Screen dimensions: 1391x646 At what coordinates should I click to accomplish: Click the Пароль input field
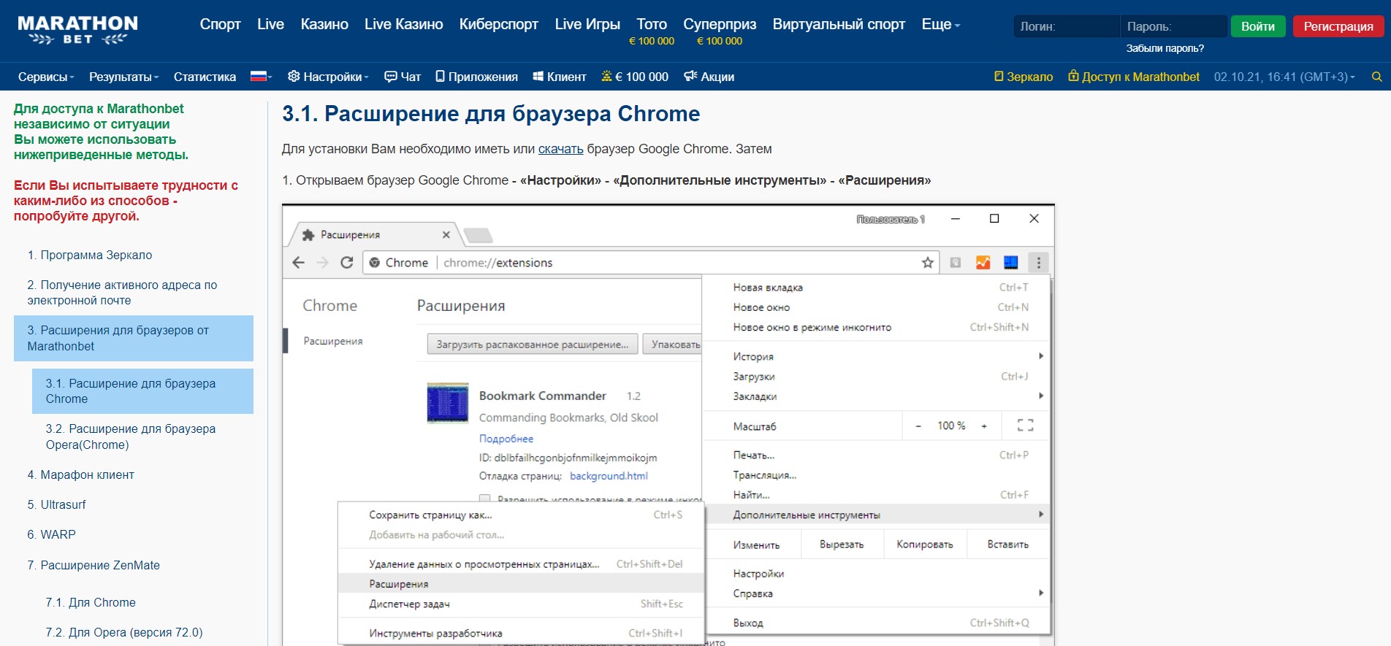point(1173,26)
